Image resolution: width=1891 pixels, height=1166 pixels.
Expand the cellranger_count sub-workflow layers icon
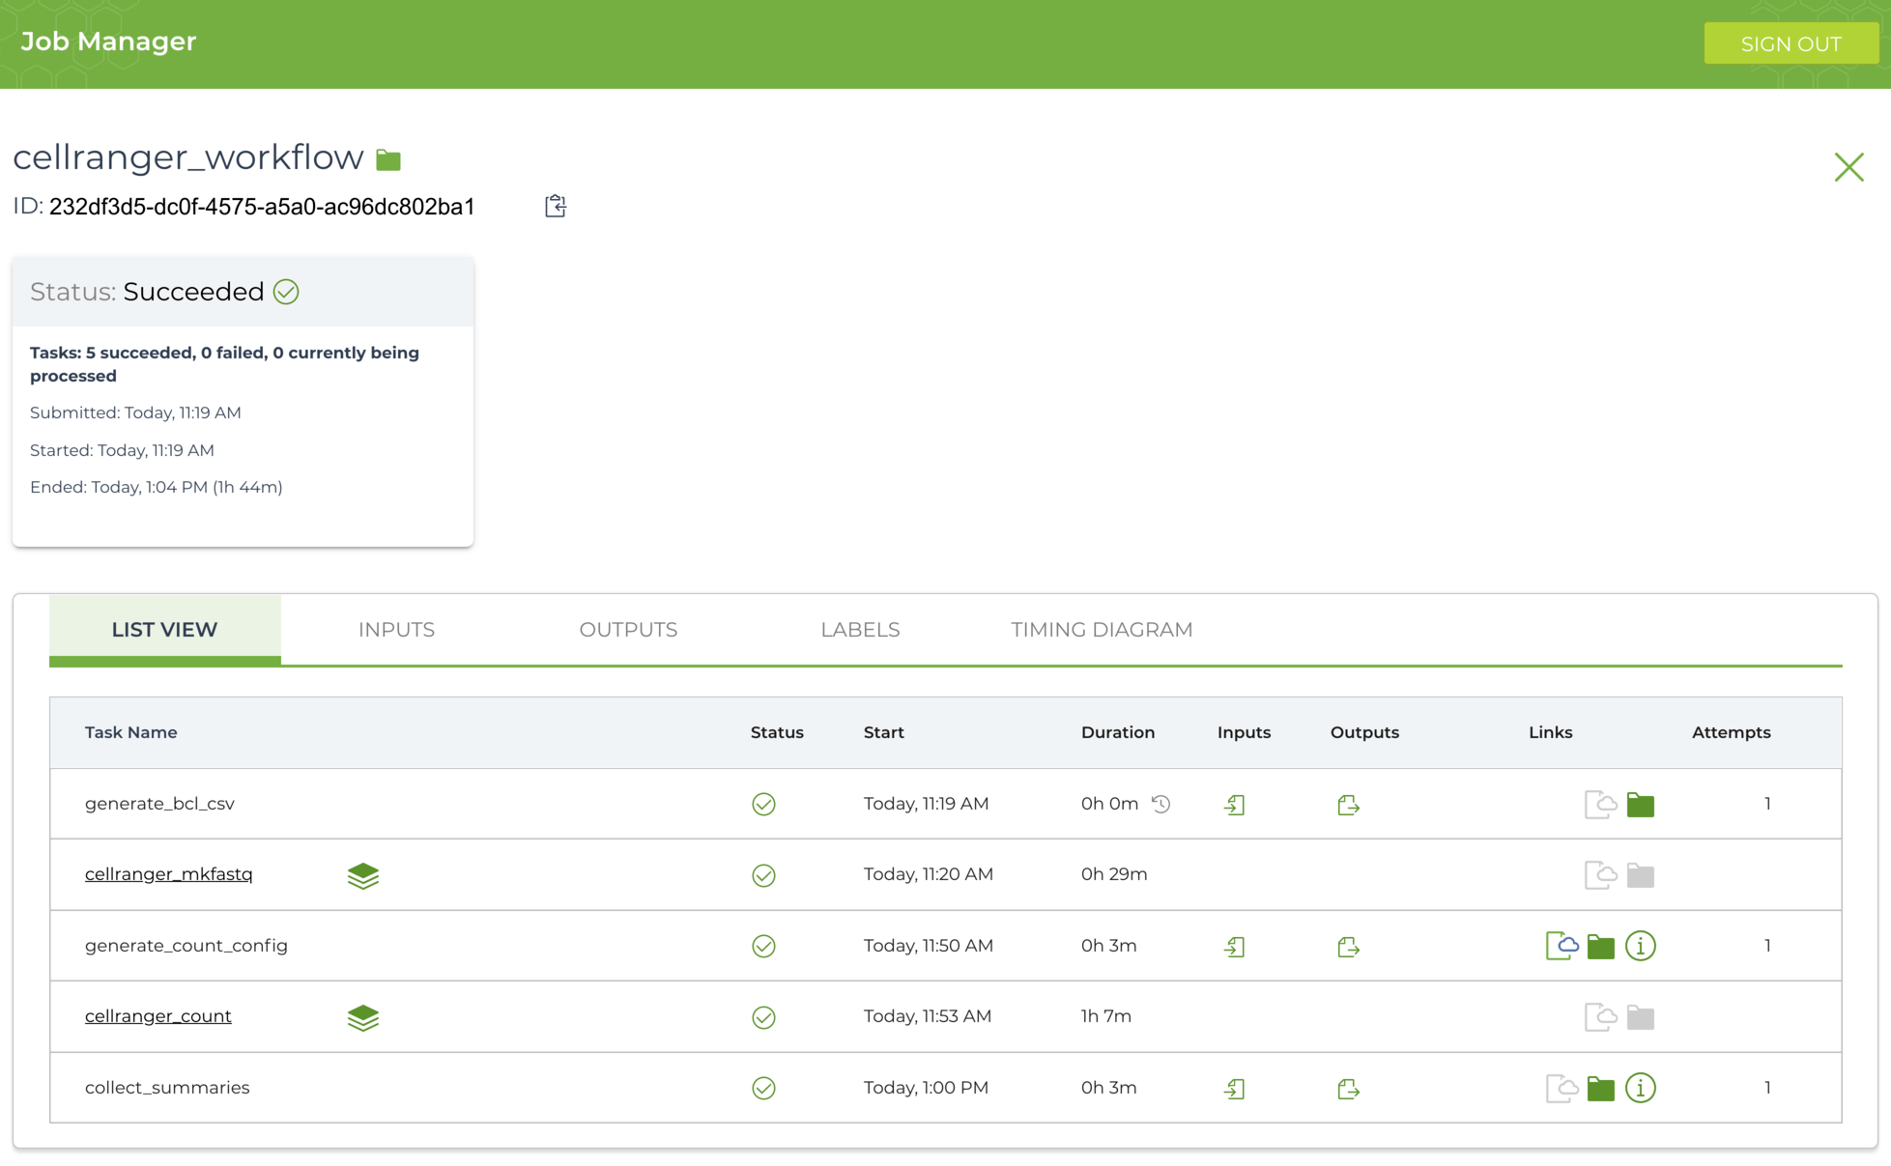point(363,1017)
